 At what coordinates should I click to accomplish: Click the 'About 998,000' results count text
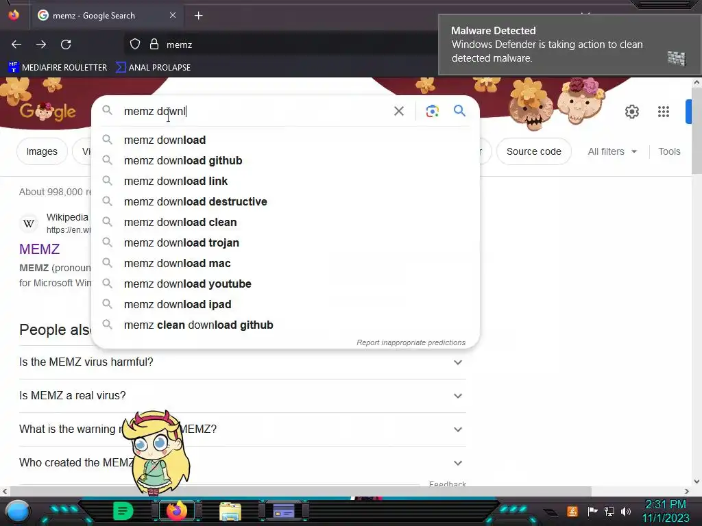[55, 192]
